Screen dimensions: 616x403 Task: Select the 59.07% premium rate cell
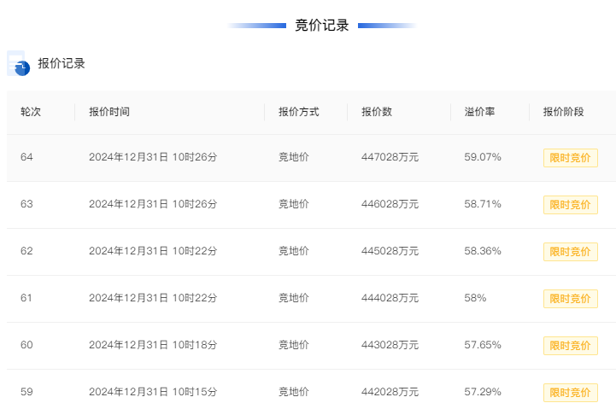coord(483,157)
